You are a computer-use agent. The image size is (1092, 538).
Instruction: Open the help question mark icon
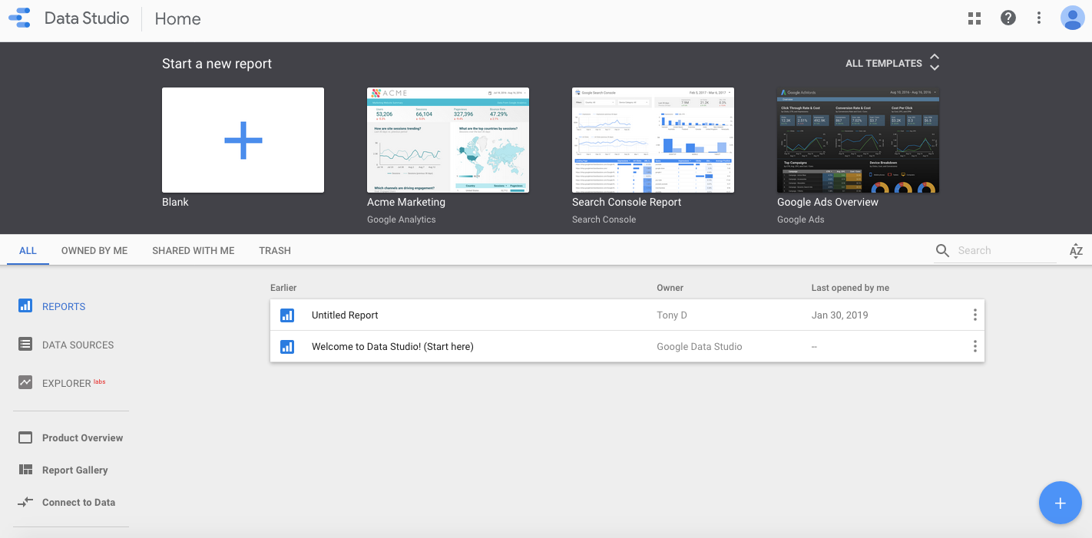1008,18
